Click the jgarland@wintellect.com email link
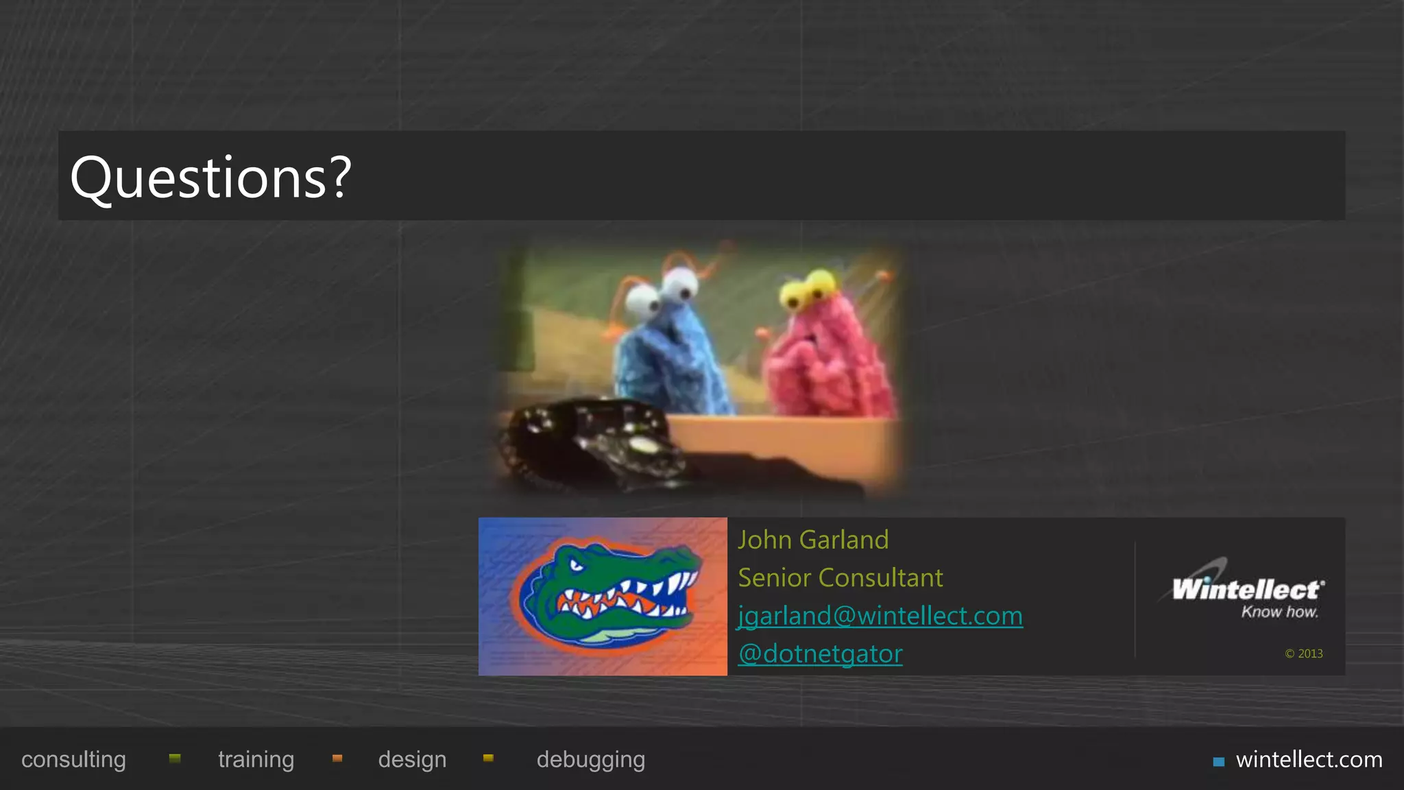 [880, 615]
